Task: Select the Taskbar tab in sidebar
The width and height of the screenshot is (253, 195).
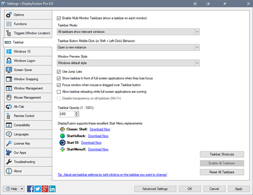Action: (28, 42)
